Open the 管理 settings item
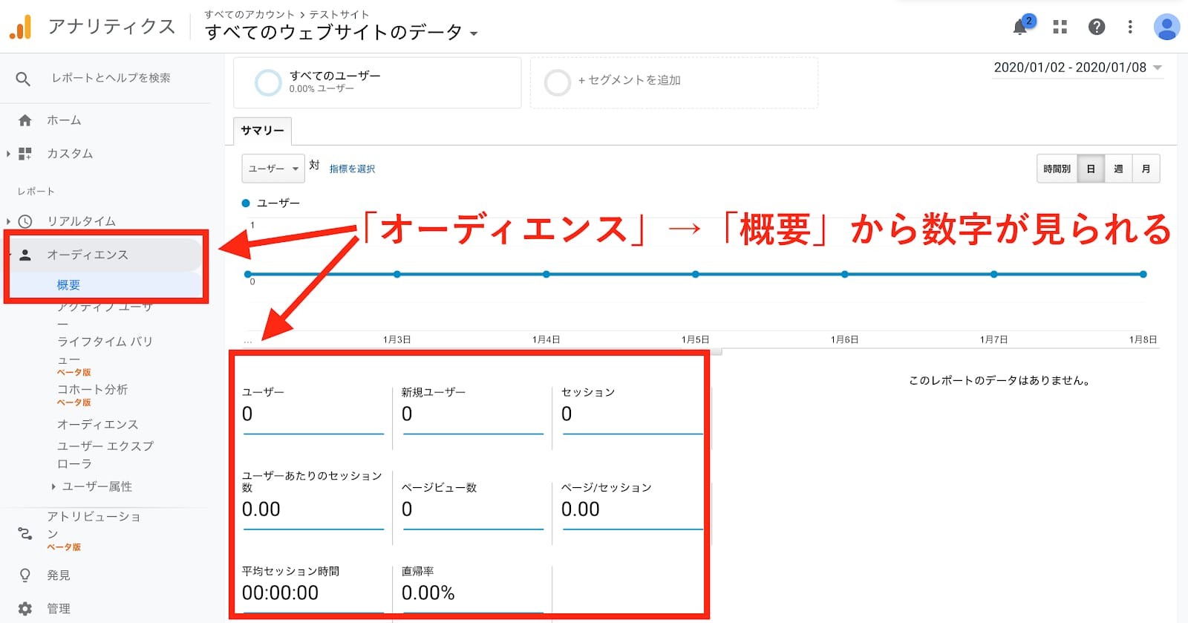1188x623 pixels. click(59, 609)
